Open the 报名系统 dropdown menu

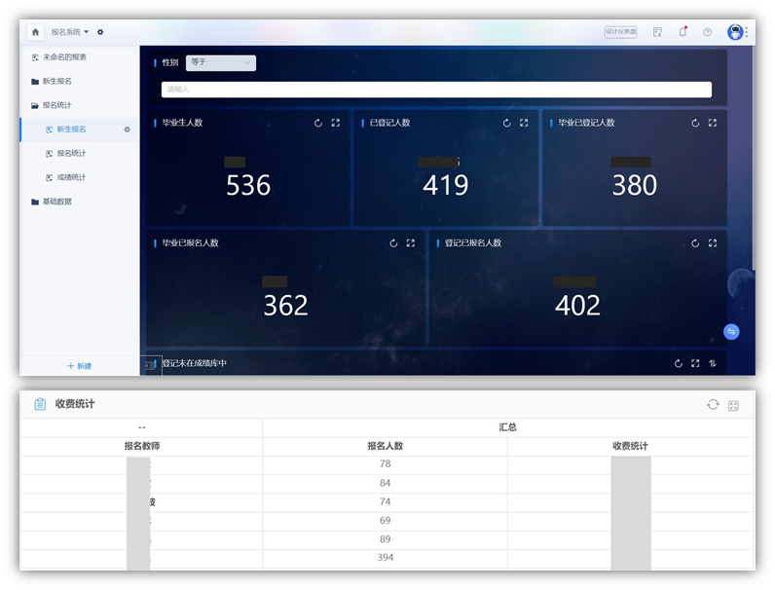(x=70, y=32)
